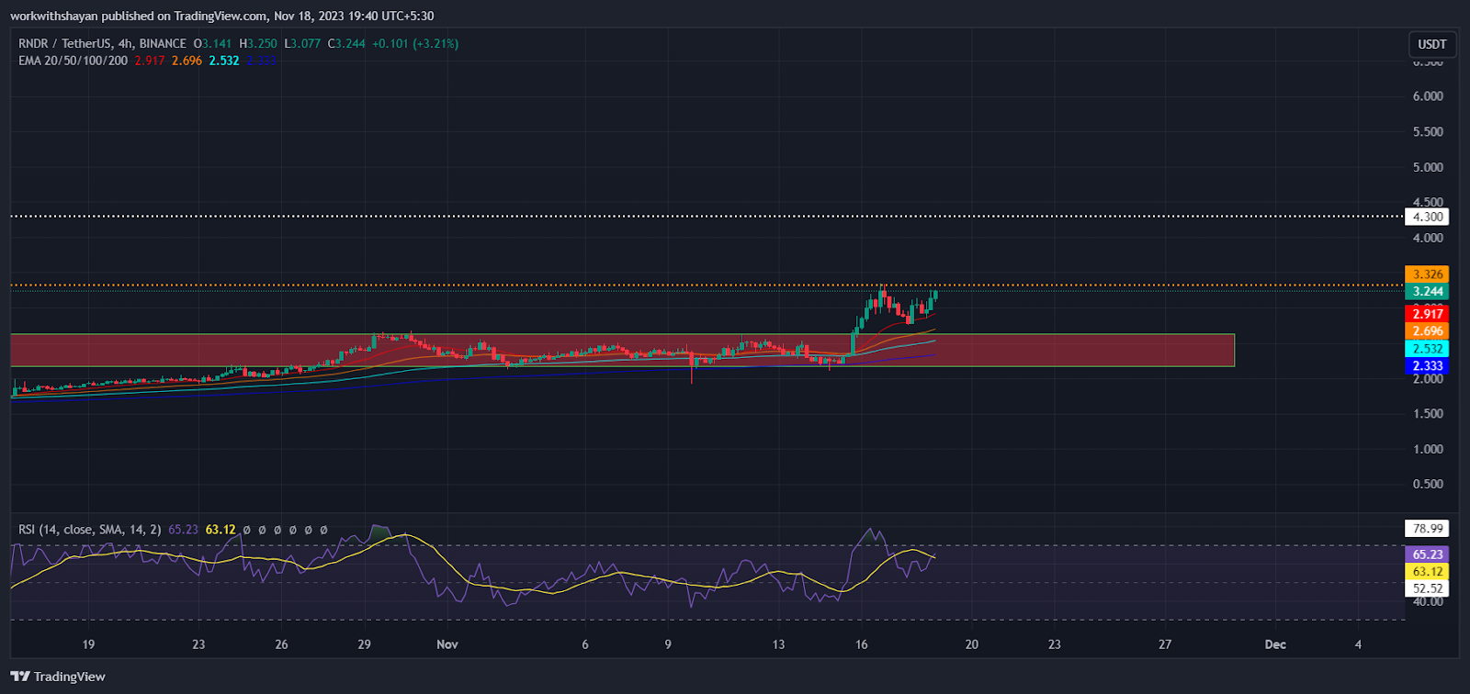Click the green 3.244 current price label
This screenshot has width=1470, height=694.
[1427, 291]
